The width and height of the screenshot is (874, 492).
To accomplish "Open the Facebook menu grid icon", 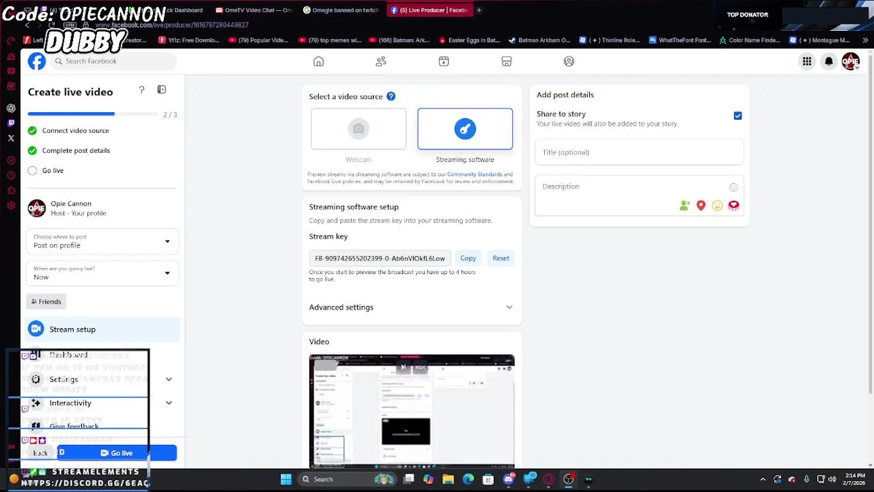I will click(807, 61).
